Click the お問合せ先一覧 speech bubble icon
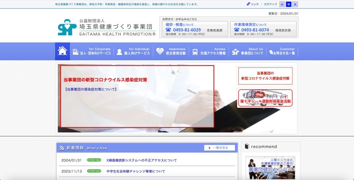Screen dimensions: 354x180 pyautogui.click(x=271, y=52)
